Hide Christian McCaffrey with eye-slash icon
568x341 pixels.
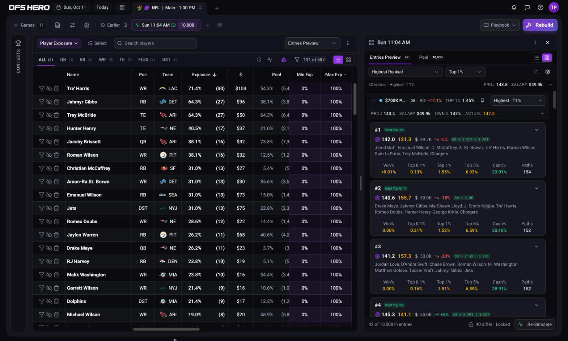[49, 168]
